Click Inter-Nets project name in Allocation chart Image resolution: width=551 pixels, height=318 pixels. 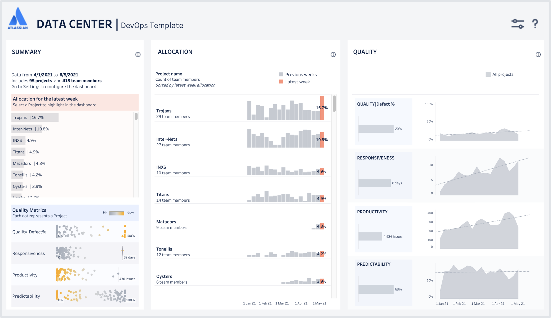(167, 139)
